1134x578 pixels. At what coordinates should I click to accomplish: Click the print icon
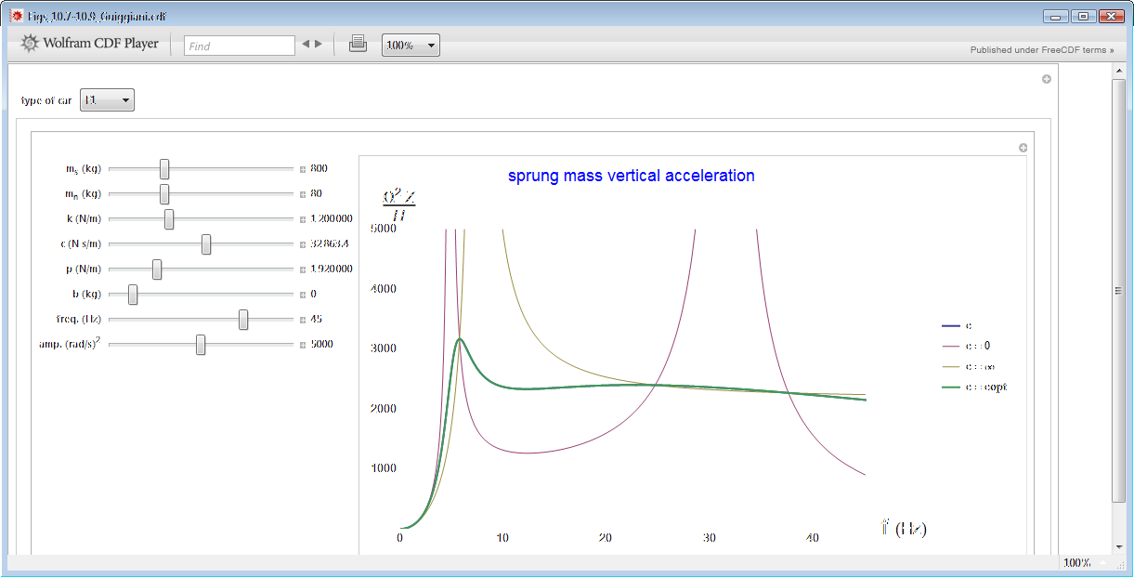click(x=358, y=44)
